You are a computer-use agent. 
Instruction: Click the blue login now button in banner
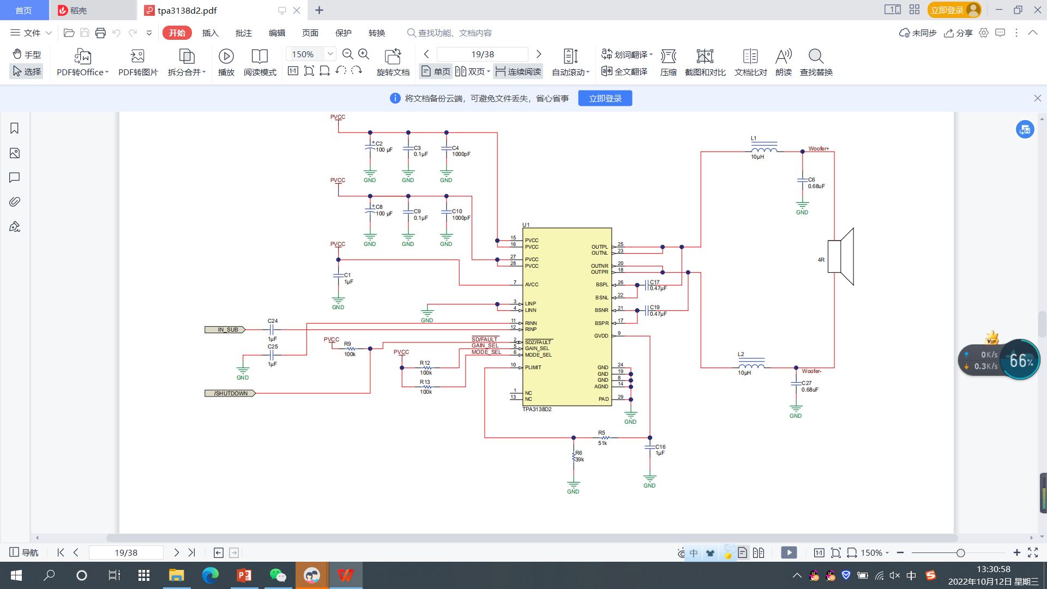pyautogui.click(x=605, y=98)
